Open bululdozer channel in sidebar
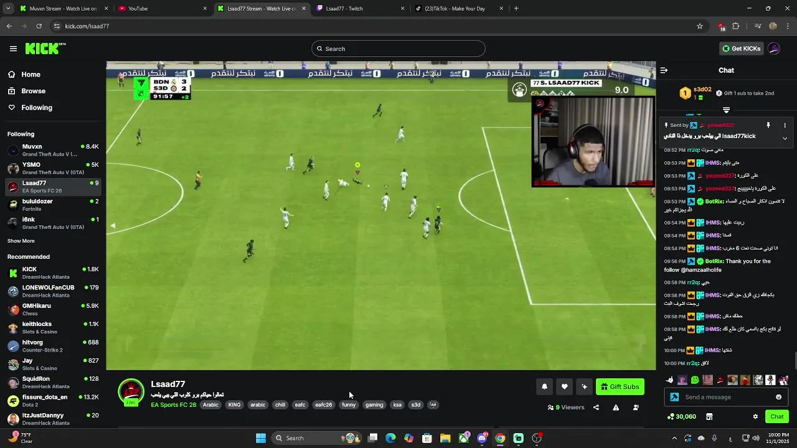 (53, 205)
